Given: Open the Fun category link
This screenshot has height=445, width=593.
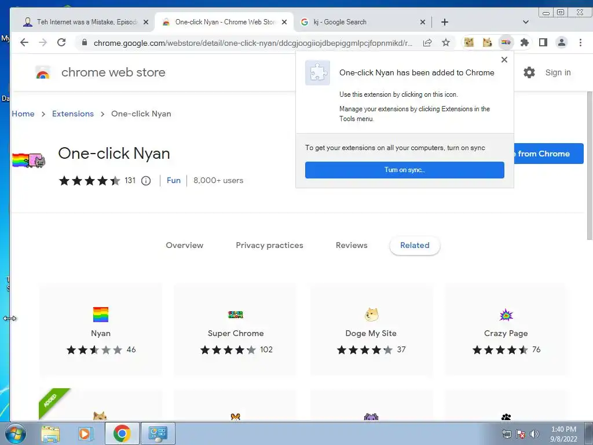Looking at the screenshot, I should pos(174,181).
